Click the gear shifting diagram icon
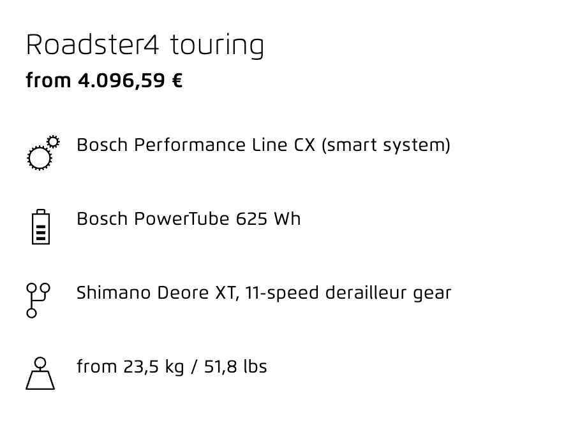573x442 pixels. 38,301
